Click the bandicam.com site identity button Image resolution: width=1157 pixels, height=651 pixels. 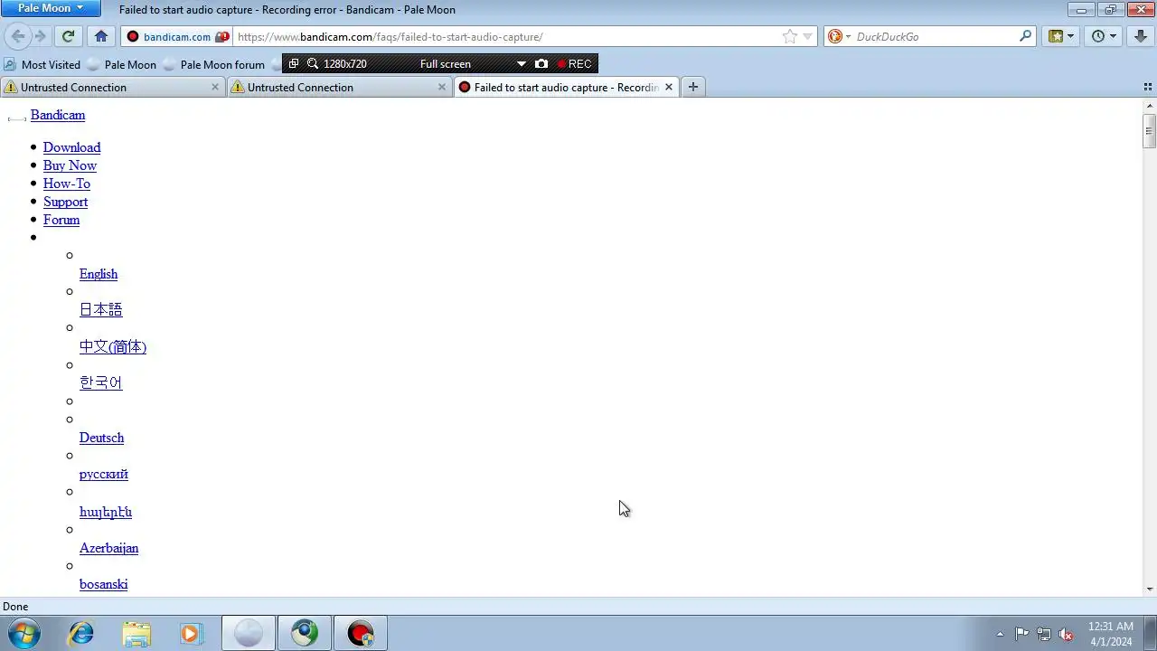tap(177, 37)
